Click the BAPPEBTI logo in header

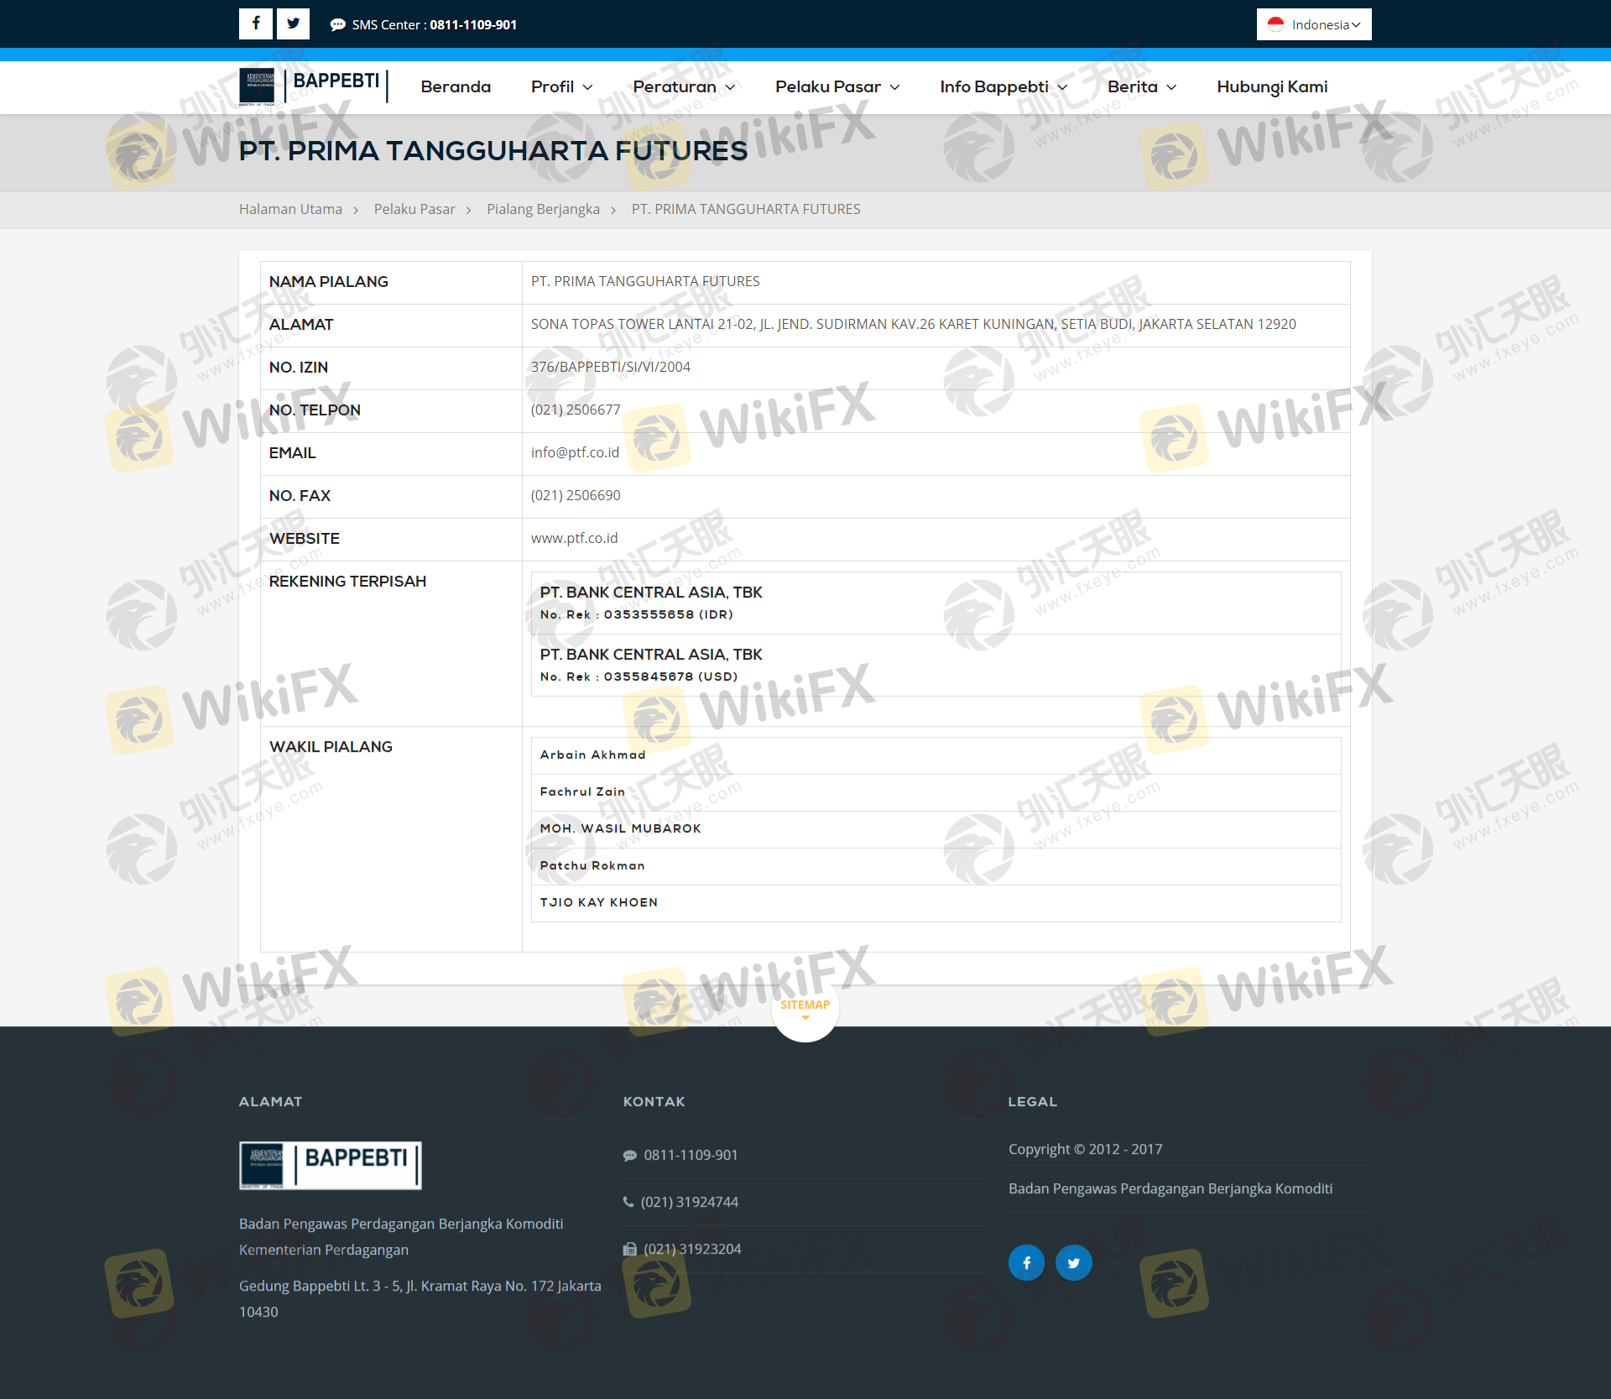click(314, 86)
